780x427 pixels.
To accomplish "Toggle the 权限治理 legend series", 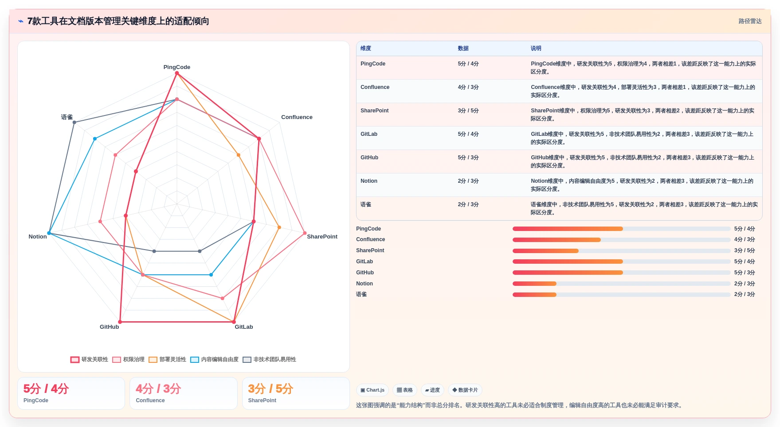I will pyautogui.click(x=129, y=359).
